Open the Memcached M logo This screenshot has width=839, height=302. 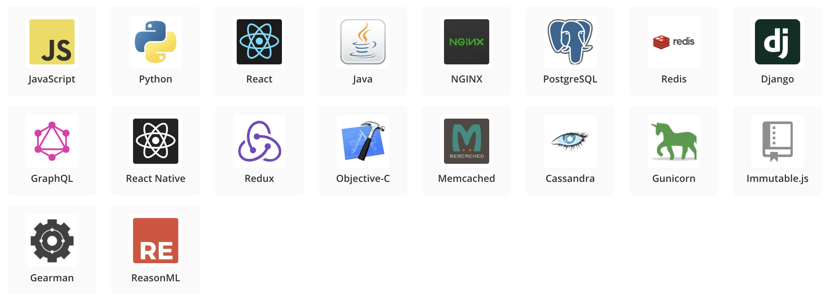[x=467, y=141]
